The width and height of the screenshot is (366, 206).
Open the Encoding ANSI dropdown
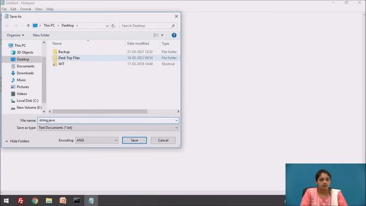[97, 140]
